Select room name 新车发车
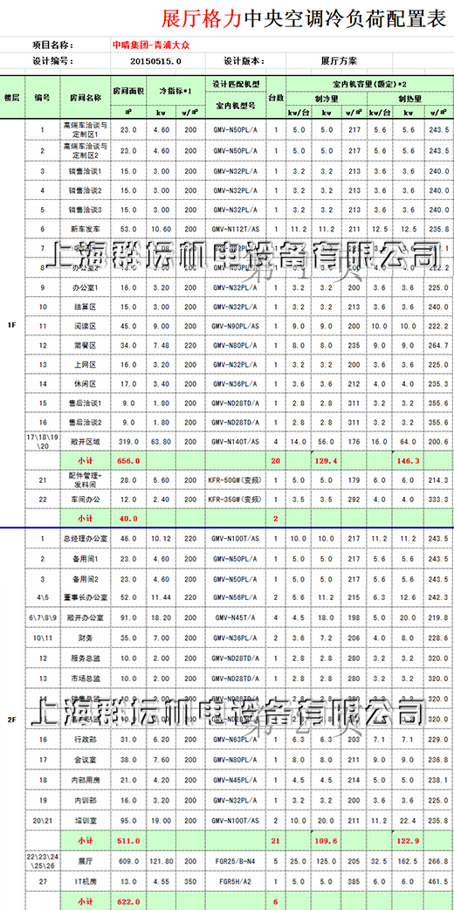The height and width of the screenshot is (910, 454). (x=85, y=229)
